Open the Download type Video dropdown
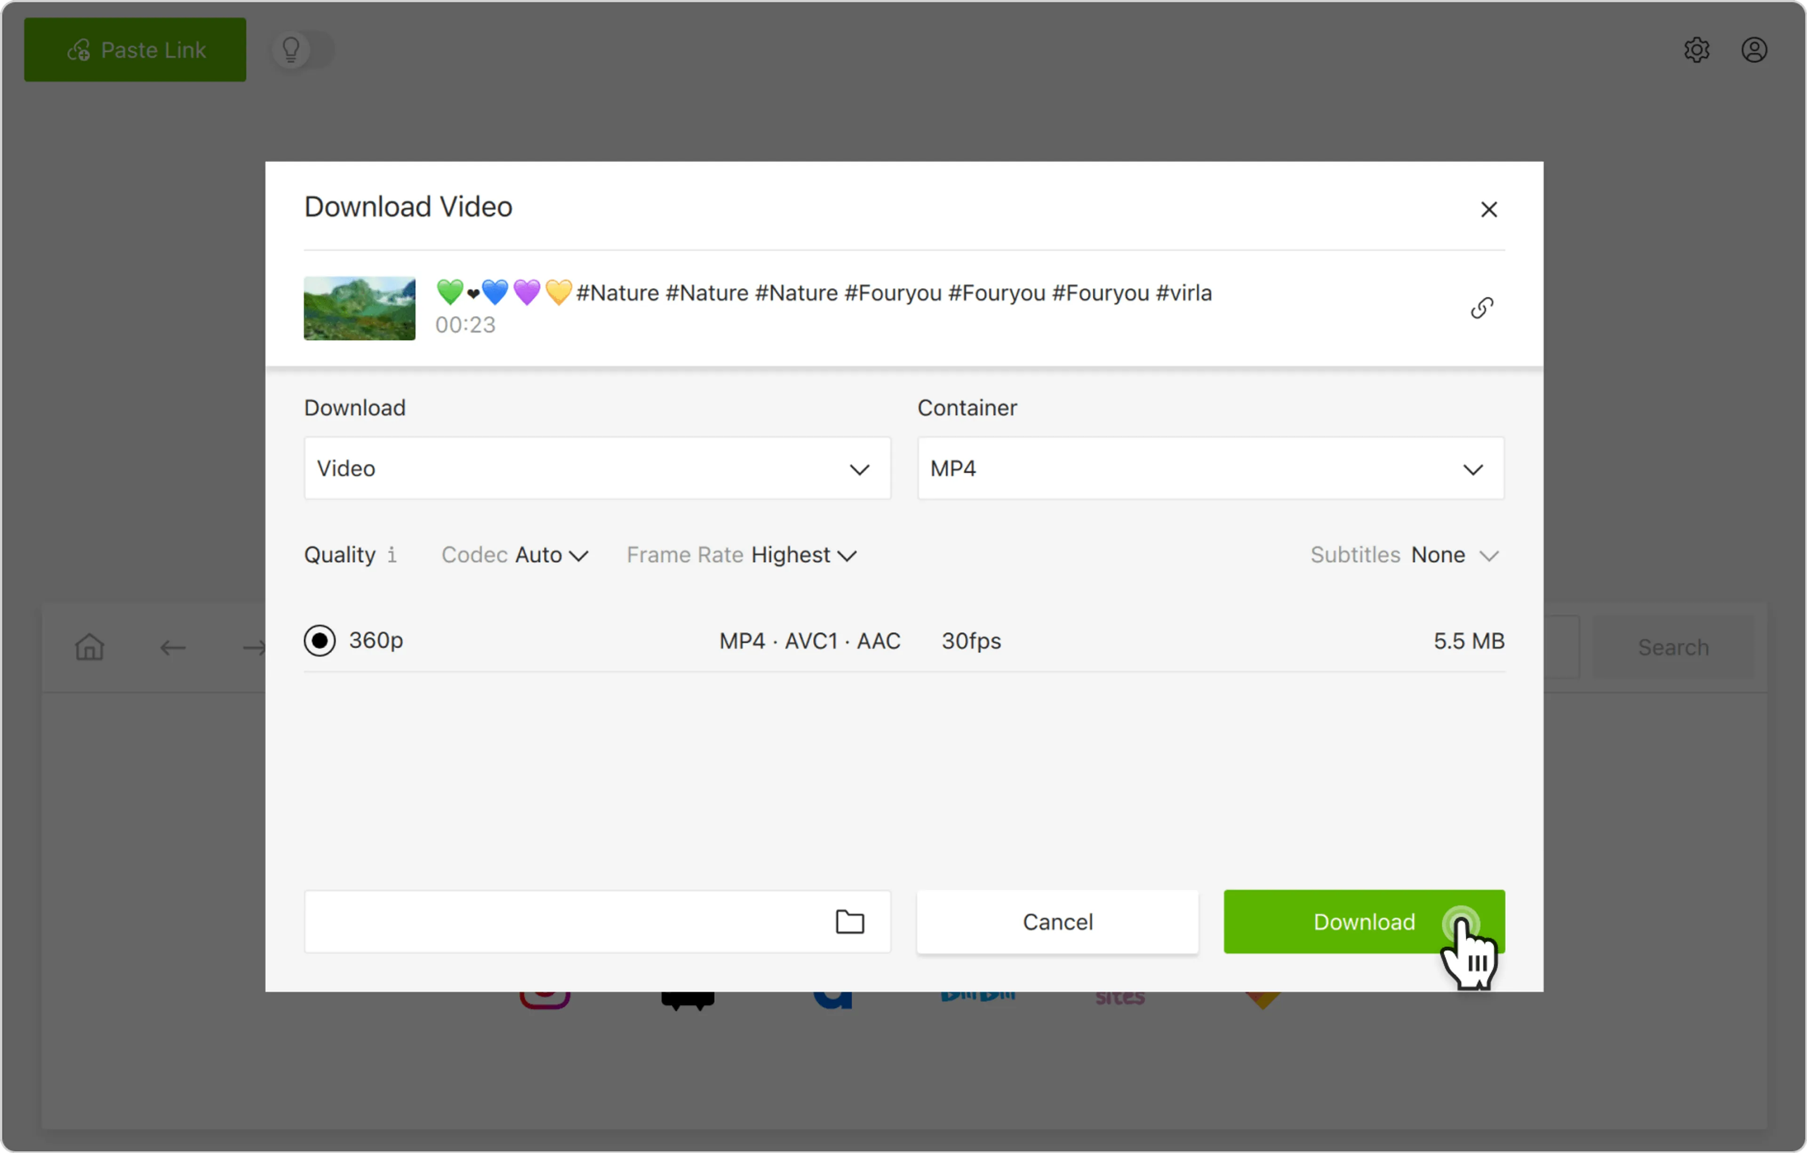1807x1153 pixels. 597,469
